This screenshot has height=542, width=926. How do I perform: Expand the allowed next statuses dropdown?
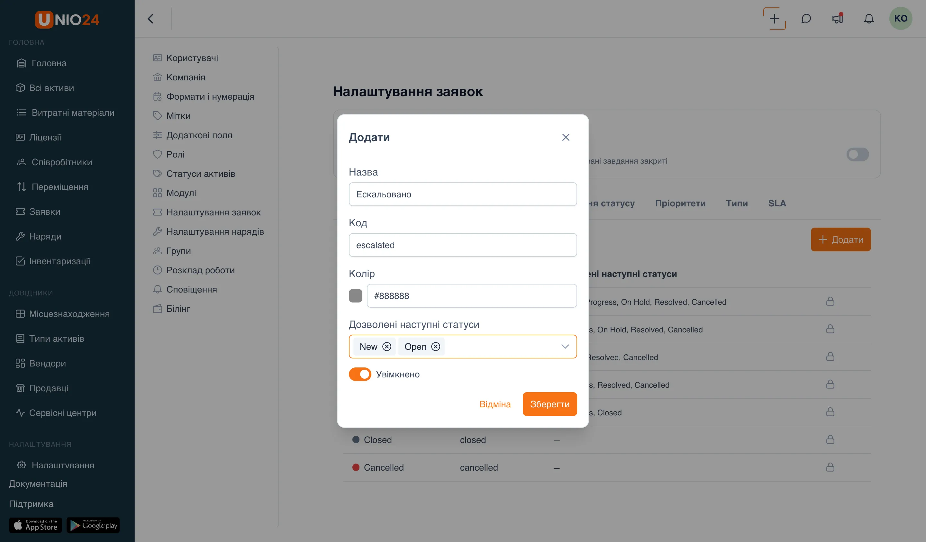point(565,347)
